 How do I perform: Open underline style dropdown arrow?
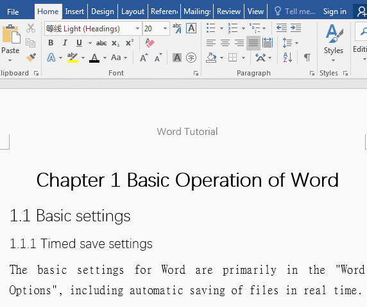tap(90, 43)
